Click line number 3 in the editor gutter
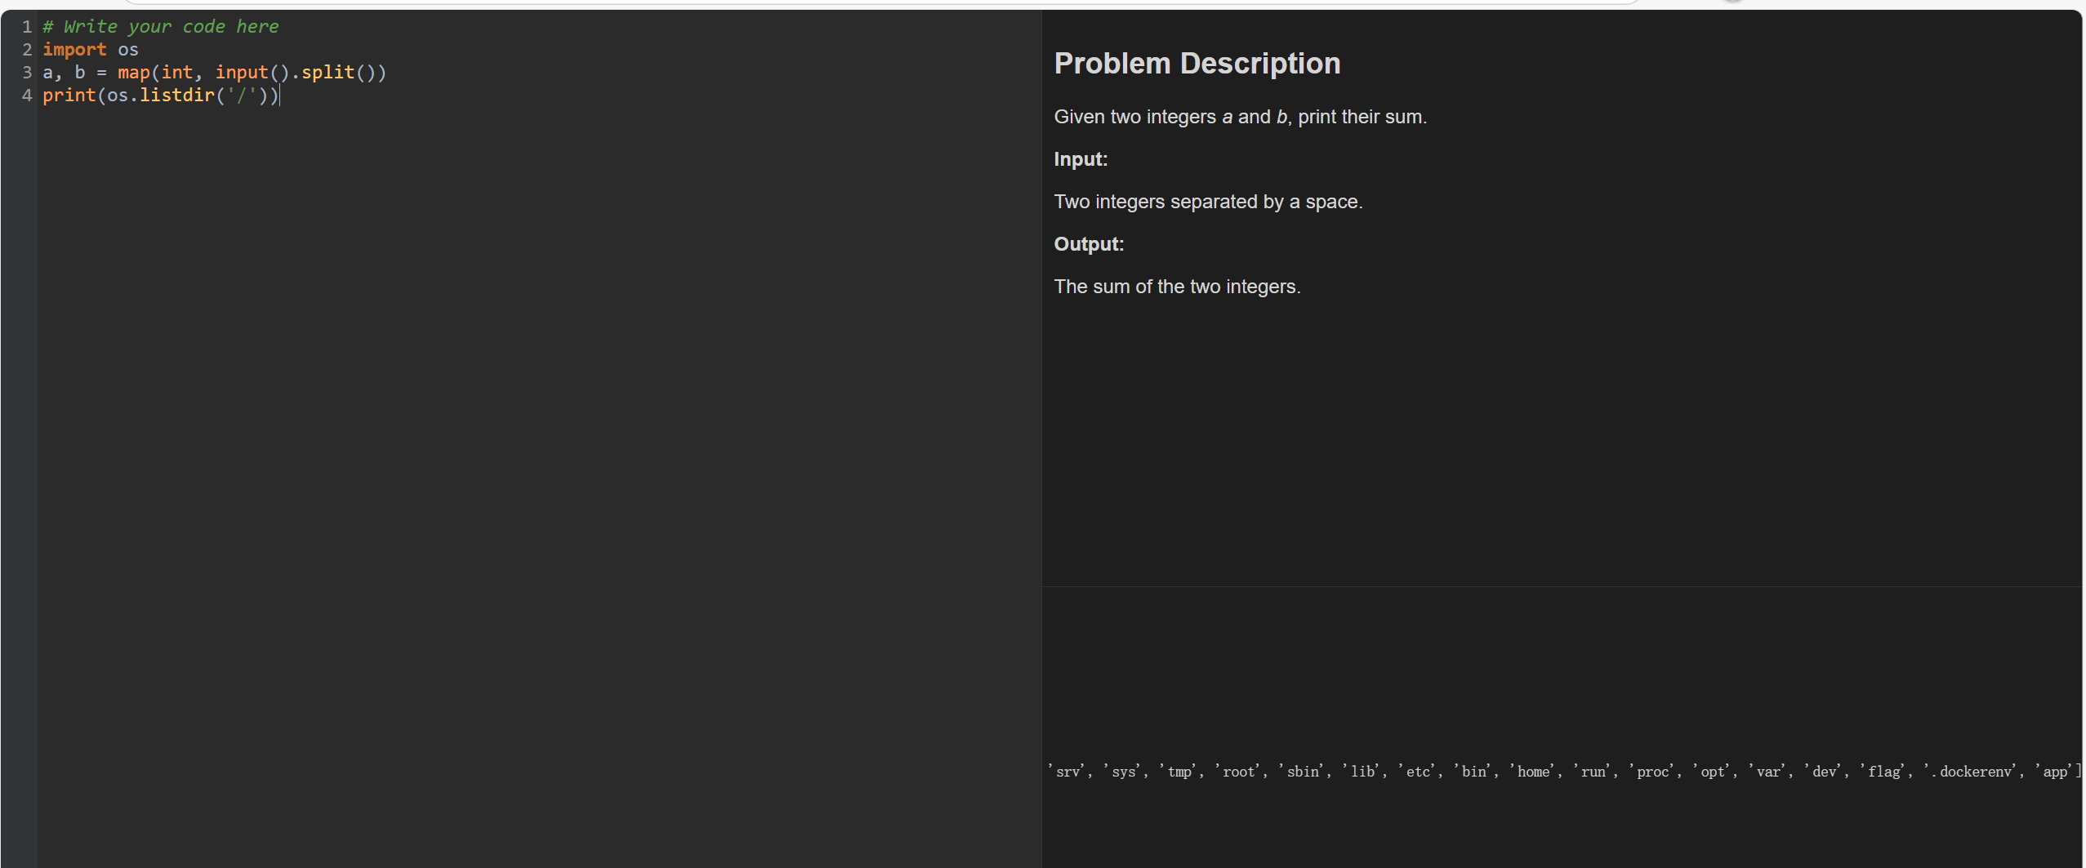This screenshot has height=868, width=2086. [x=27, y=73]
